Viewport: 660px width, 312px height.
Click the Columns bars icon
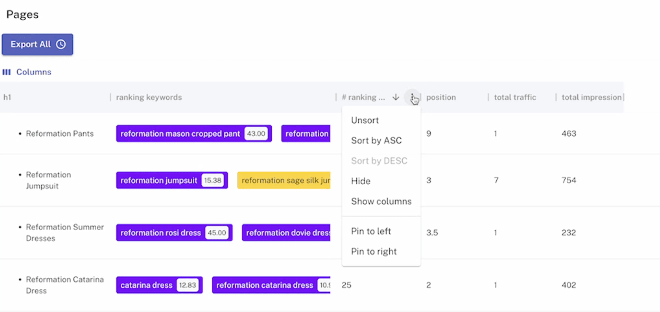[6, 72]
